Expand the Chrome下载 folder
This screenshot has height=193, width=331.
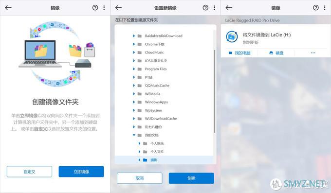134,44
